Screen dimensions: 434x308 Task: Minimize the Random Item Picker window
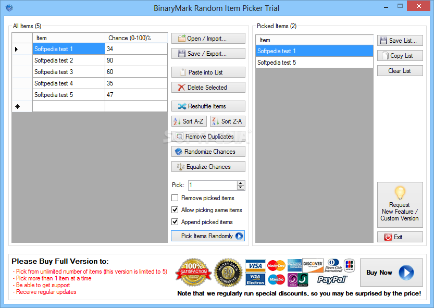coord(386,6)
